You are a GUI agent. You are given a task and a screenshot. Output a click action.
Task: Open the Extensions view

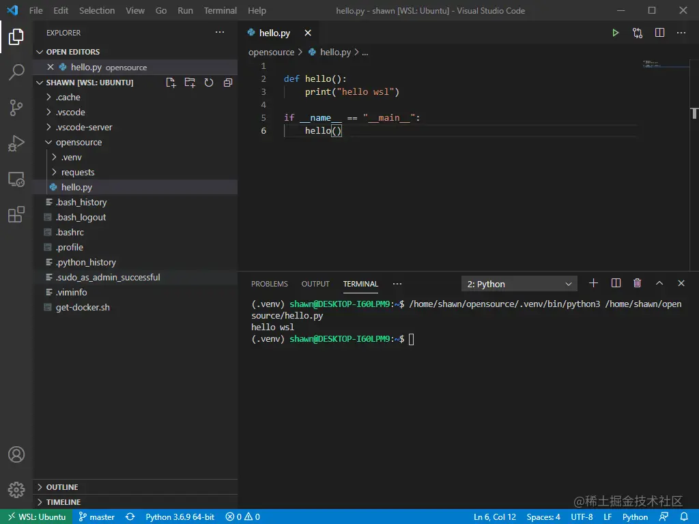pos(15,214)
